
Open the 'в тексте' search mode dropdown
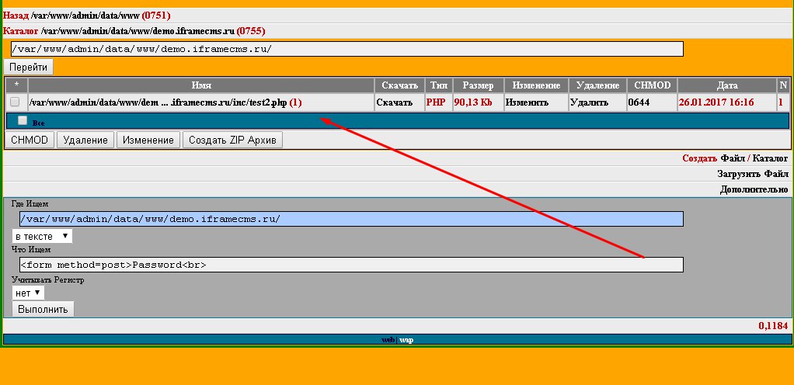pos(43,235)
